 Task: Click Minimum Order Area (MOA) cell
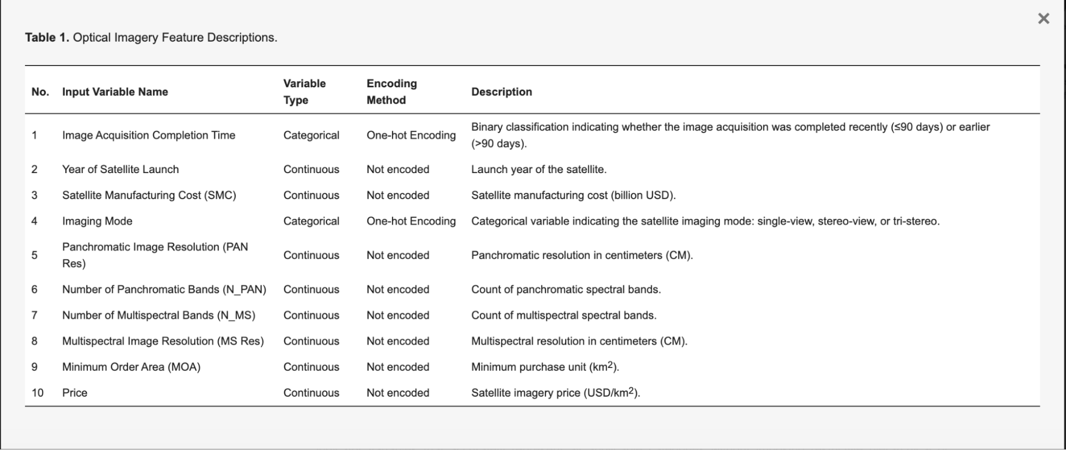[x=131, y=367]
